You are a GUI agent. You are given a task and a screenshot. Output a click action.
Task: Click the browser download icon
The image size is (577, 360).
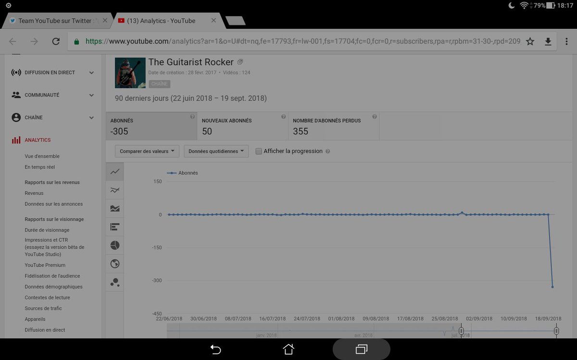pyautogui.click(x=548, y=42)
